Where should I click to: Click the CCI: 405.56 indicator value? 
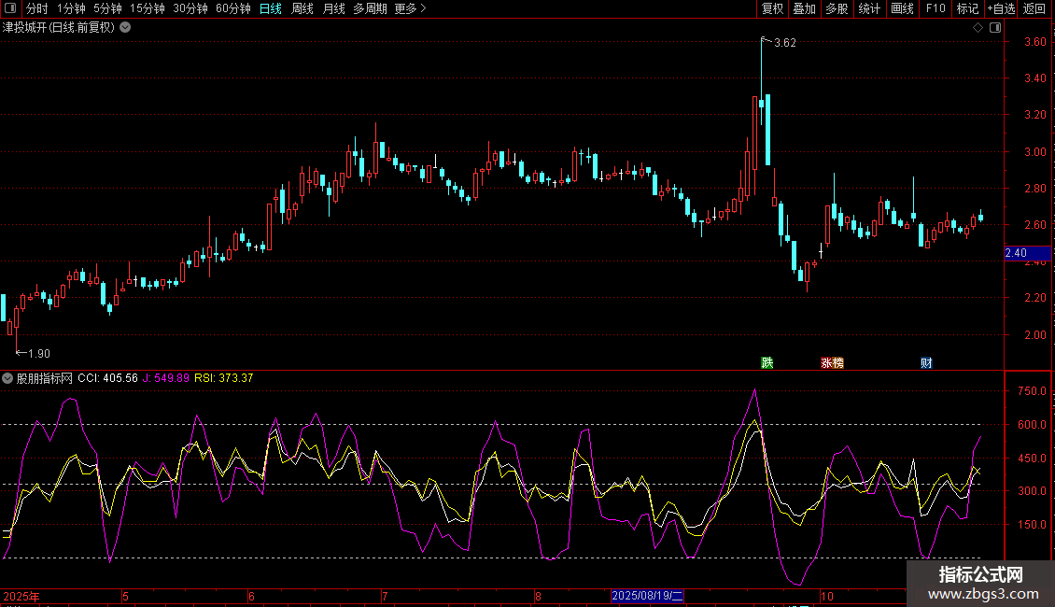(107, 378)
